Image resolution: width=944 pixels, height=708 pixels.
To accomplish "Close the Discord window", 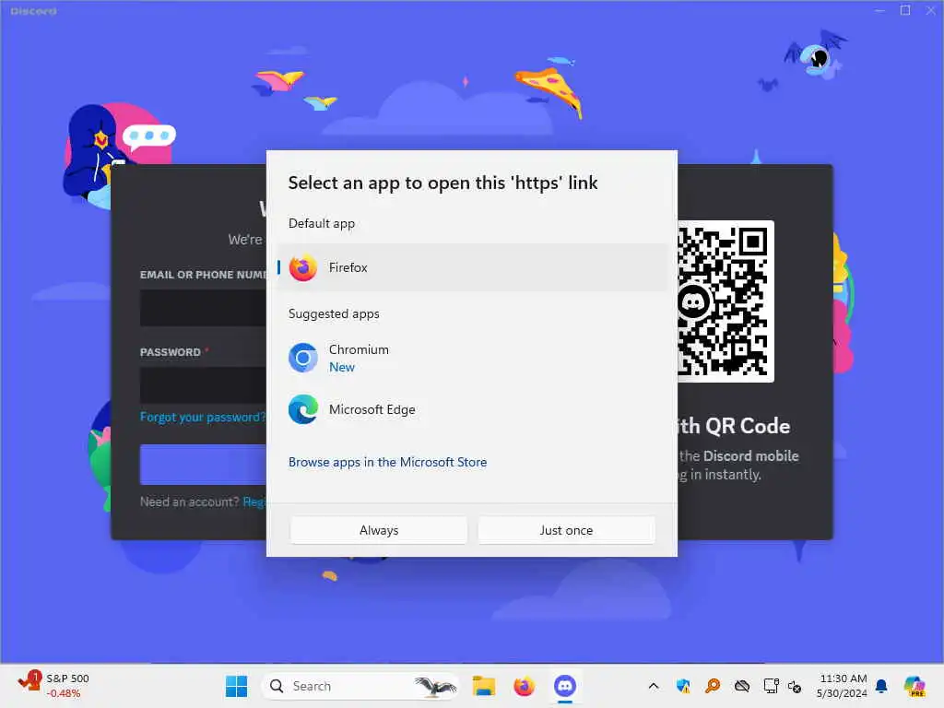I will [x=931, y=10].
